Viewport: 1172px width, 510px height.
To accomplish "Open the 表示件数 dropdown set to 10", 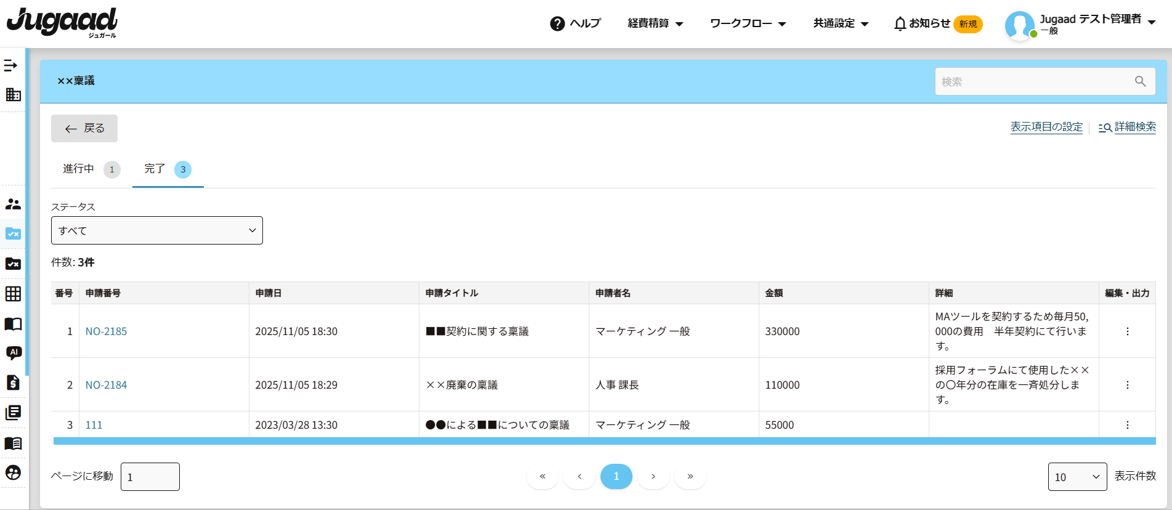I will [x=1077, y=477].
